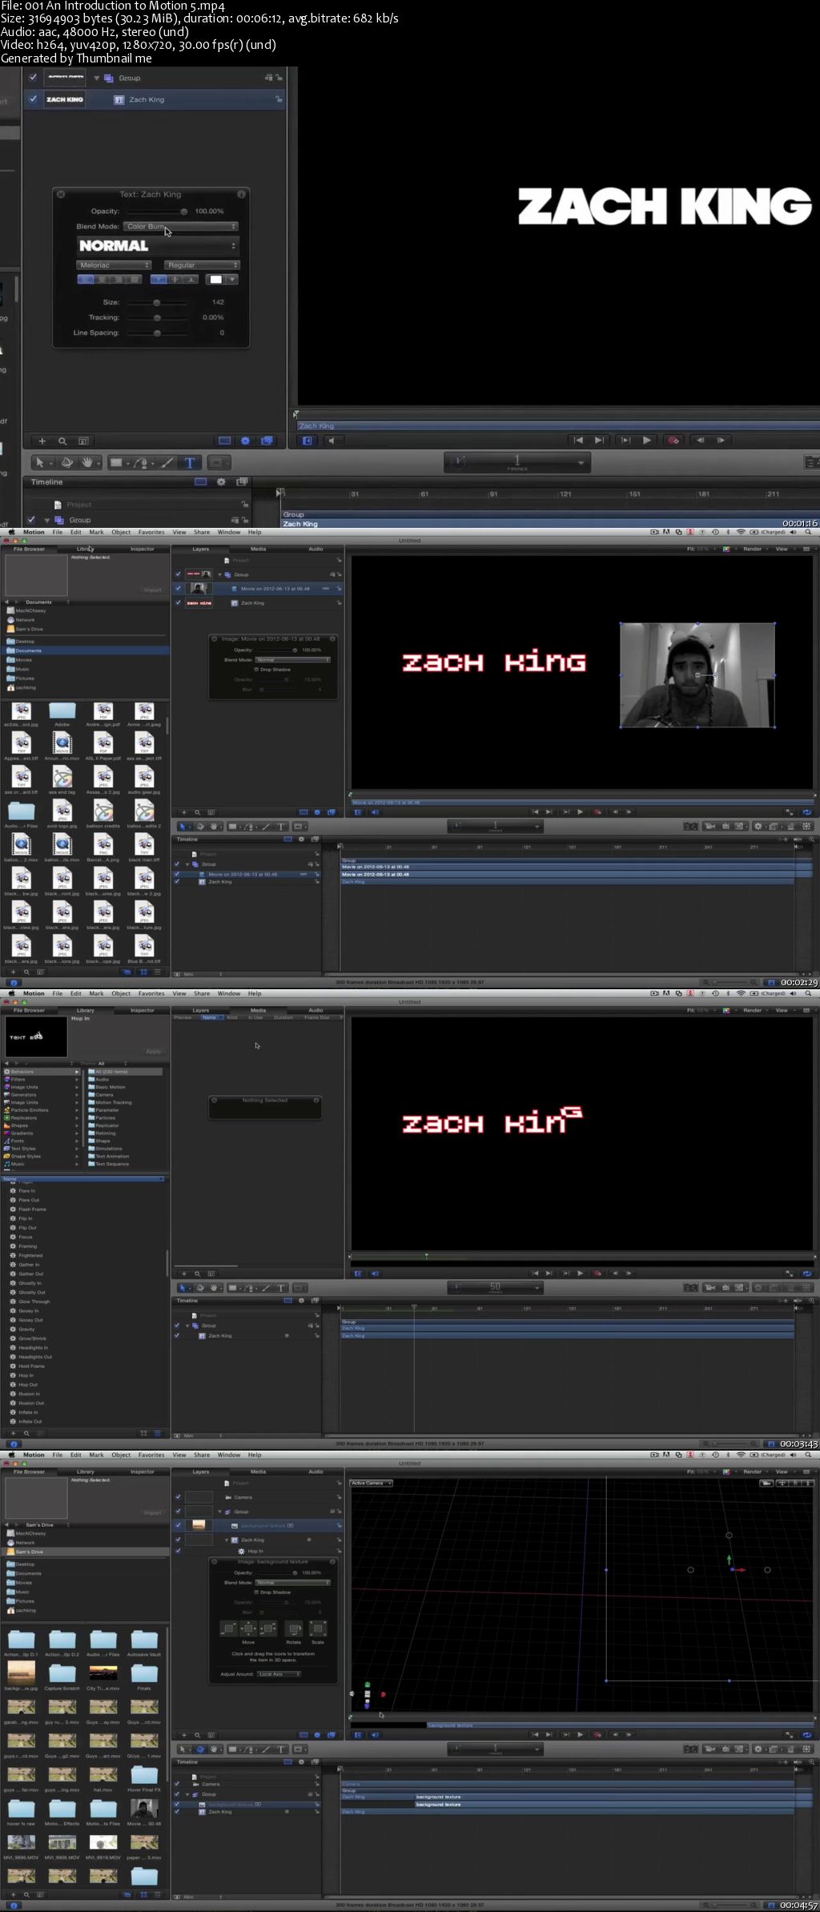Open the Adjust Around Local Axis dropdown
This screenshot has width=820, height=1912.
tap(277, 1674)
